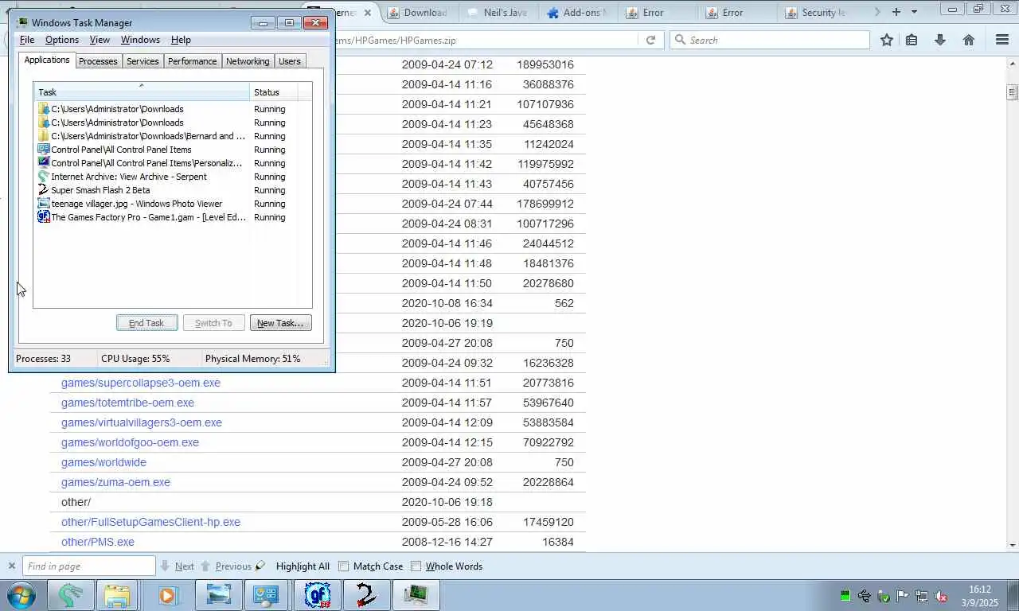The width and height of the screenshot is (1019, 611).
Task: Switch to the Services tab
Action: click(x=143, y=61)
